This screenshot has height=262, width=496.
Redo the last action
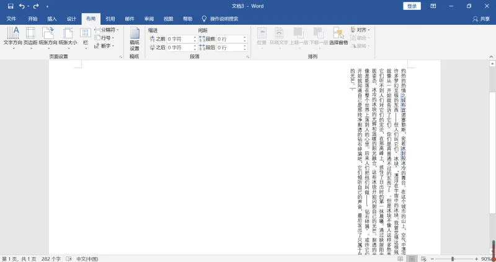tap(36, 6)
